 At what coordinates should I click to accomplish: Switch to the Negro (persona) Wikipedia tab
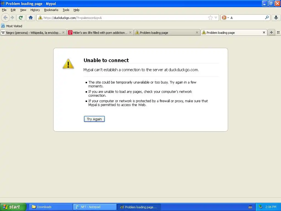coord(33,32)
